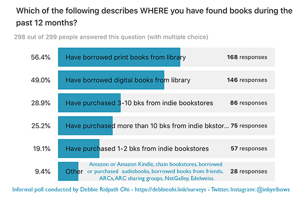Select the 'Other' answer bar
The width and height of the screenshot is (300, 197).
pyautogui.click(x=166, y=171)
